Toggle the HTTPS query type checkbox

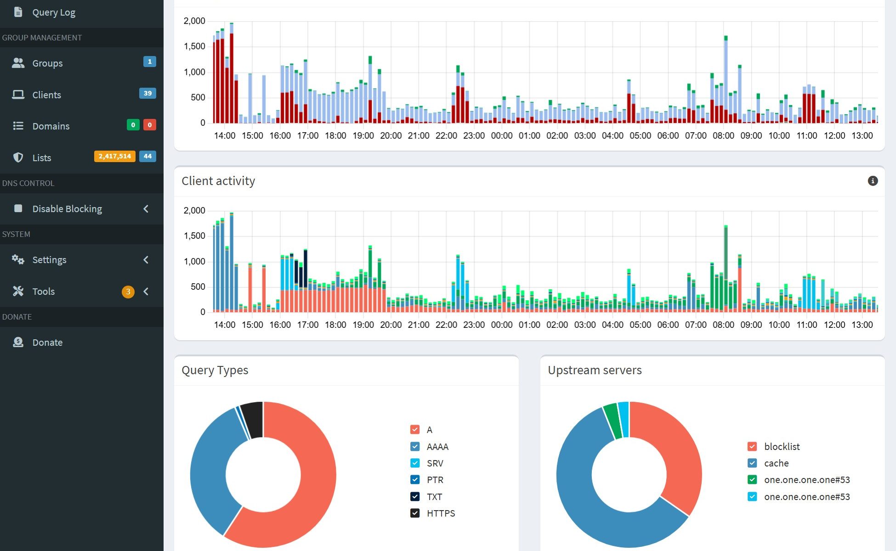click(x=415, y=513)
